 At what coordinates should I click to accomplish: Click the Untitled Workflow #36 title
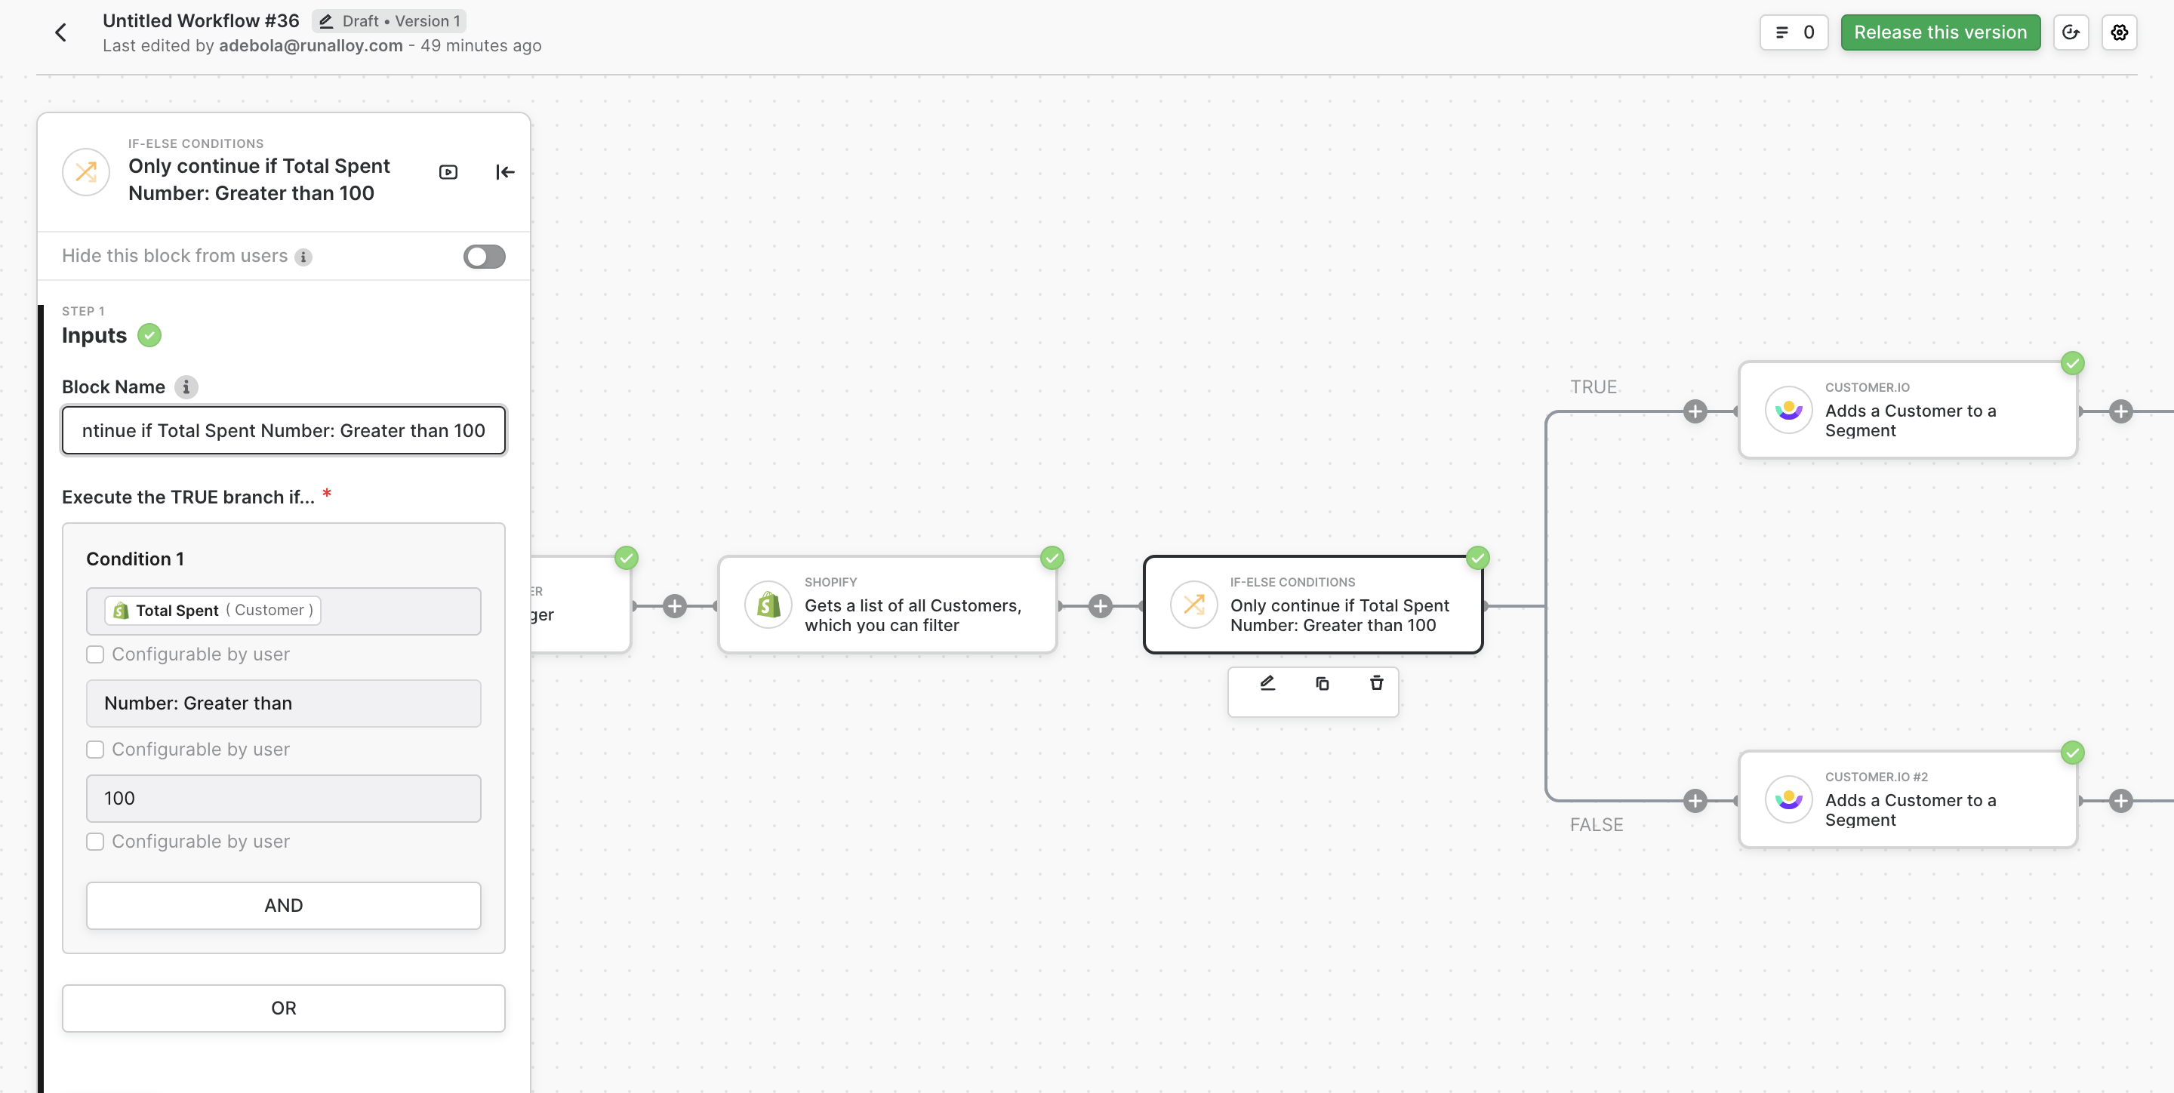coord(201,21)
